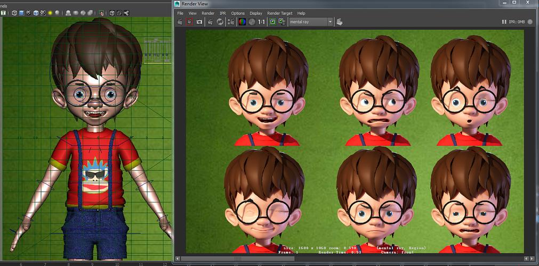Toggle viewport motion blur icon
The height and width of the screenshot is (266, 539).
pyautogui.click(x=76, y=13)
